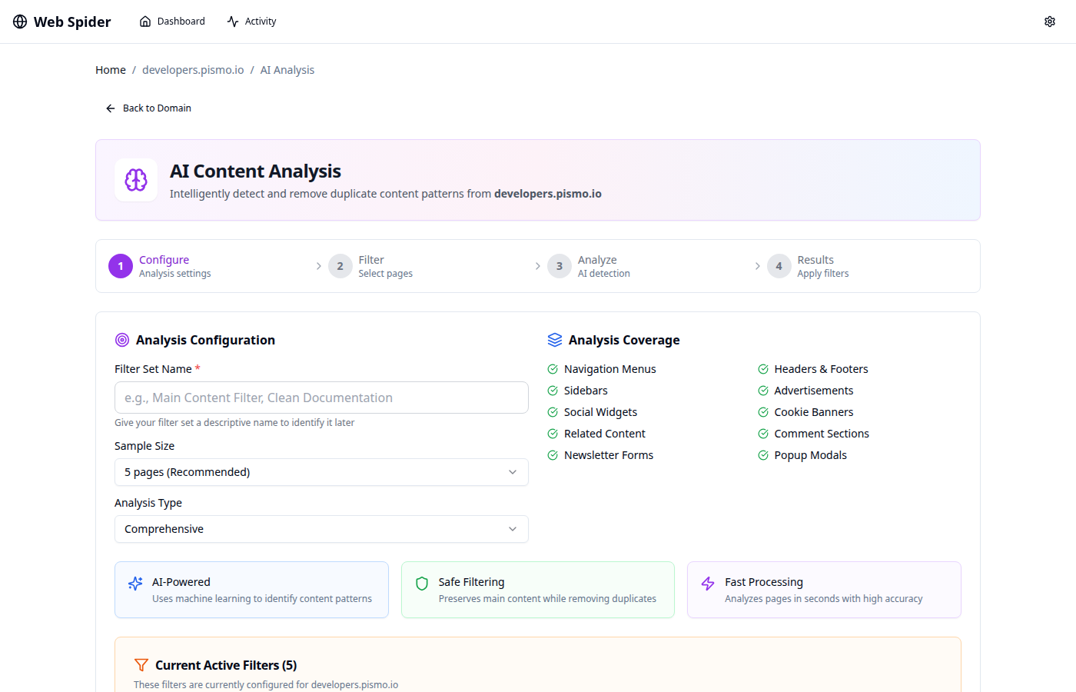Select the Filter step label

(x=371, y=260)
